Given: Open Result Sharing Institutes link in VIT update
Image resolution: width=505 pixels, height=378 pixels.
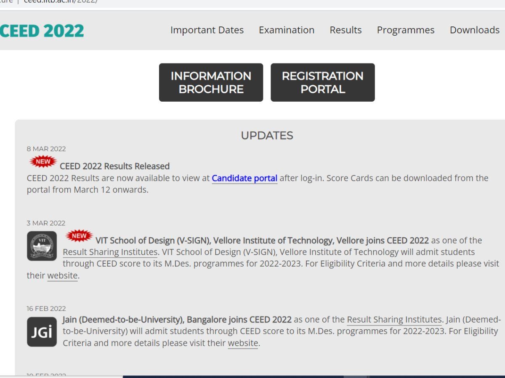Looking at the screenshot, I should pyautogui.click(x=110, y=252).
